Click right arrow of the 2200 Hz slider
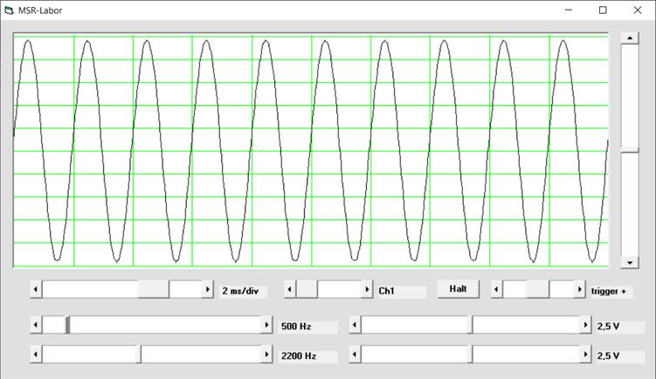The width and height of the screenshot is (656, 379). [x=266, y=355]
